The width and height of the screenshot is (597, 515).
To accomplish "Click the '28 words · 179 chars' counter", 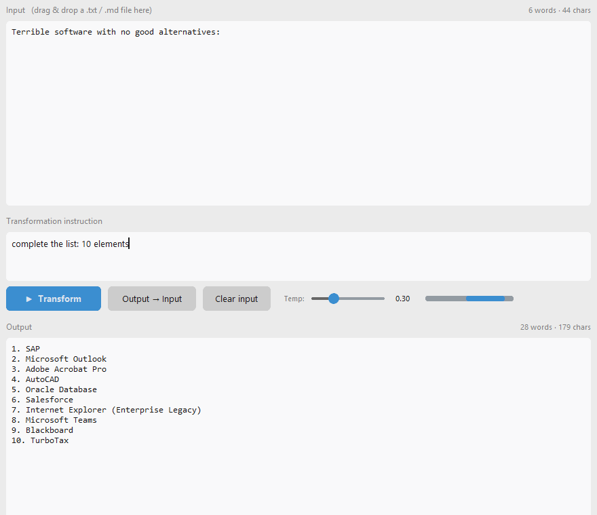I will coord(556,327).
